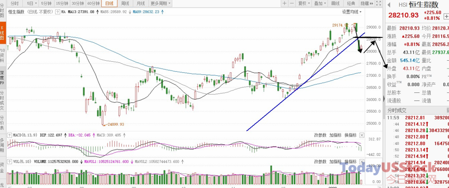Click 改参数 in the MACD panel

[320, 135]
